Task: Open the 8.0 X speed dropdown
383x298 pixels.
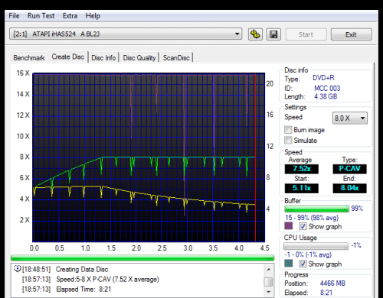Action: pos(350,118)
